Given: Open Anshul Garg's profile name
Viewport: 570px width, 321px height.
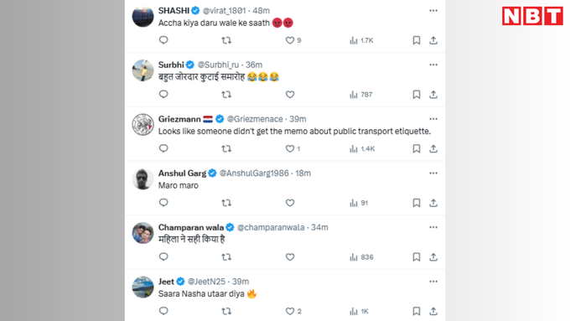Looking at the screenshot, I should [182, 173].
